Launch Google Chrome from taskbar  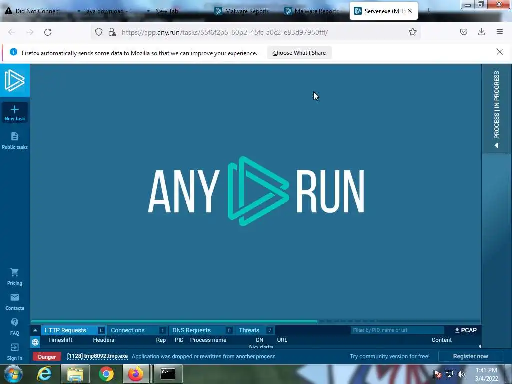click(106, 374)
